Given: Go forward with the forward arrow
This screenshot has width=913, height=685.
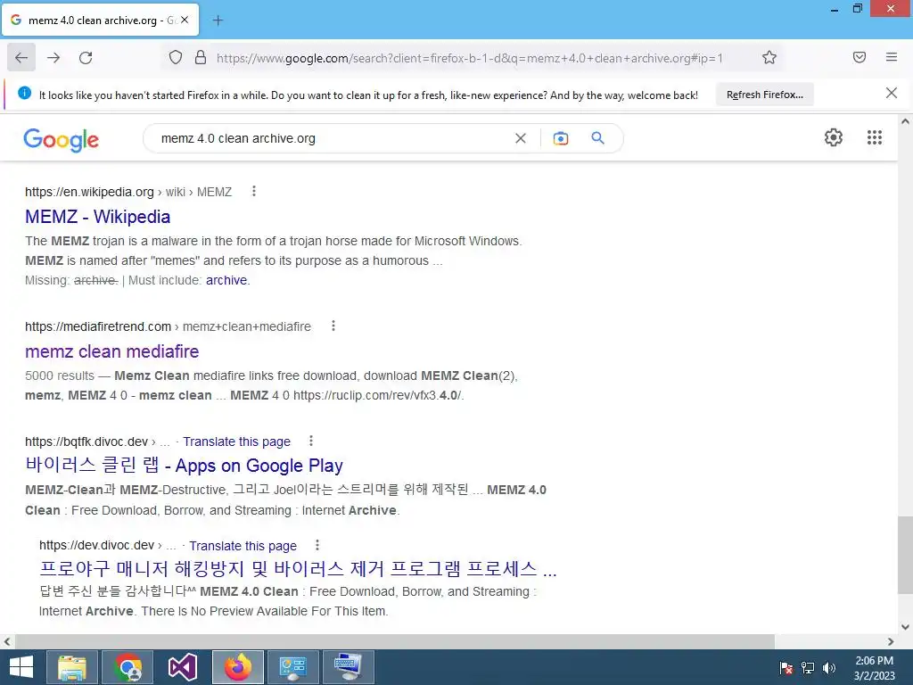Looking at the screenshot, I should tap(53, 58).
